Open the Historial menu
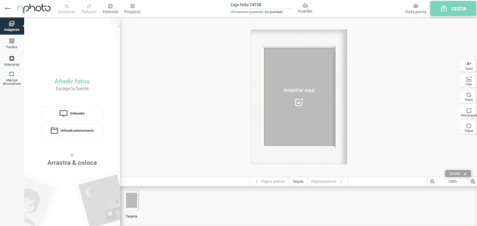 [111, 9]
